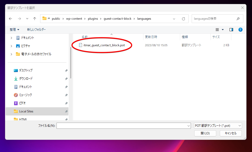Show hidden path with the double chevron
252x152 pixels.
point(49,18)
